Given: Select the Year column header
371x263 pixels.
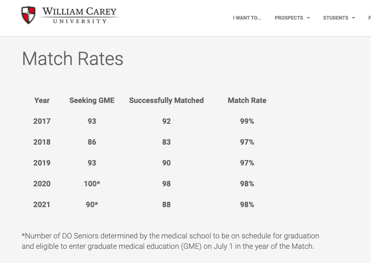Looking at the screenshot, I should tap(42, 100).
